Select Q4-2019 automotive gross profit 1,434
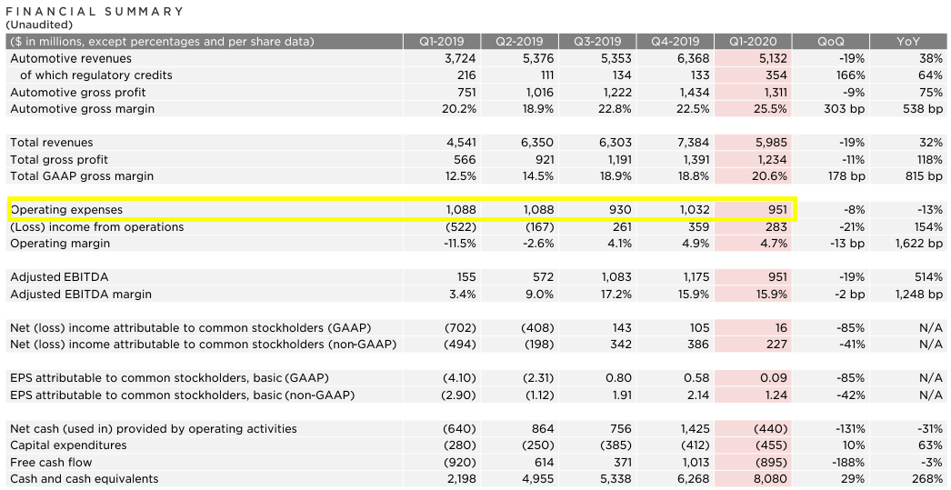This screenshot has height=490, width=951. [x=695, y=92]
